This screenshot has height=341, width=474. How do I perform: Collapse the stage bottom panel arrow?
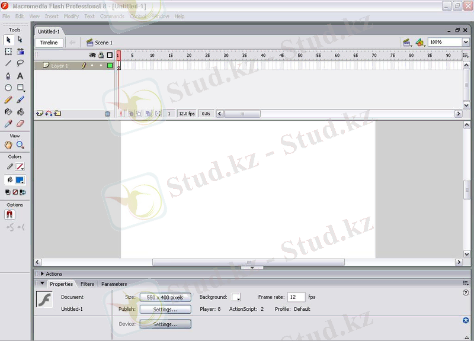[x=252, y=268]
